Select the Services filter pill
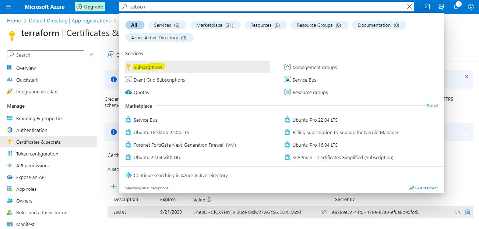The image size is (479, 229). (167, 25)
